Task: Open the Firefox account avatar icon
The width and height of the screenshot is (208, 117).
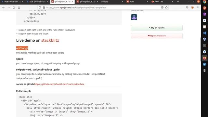Action: coord(192,7)
